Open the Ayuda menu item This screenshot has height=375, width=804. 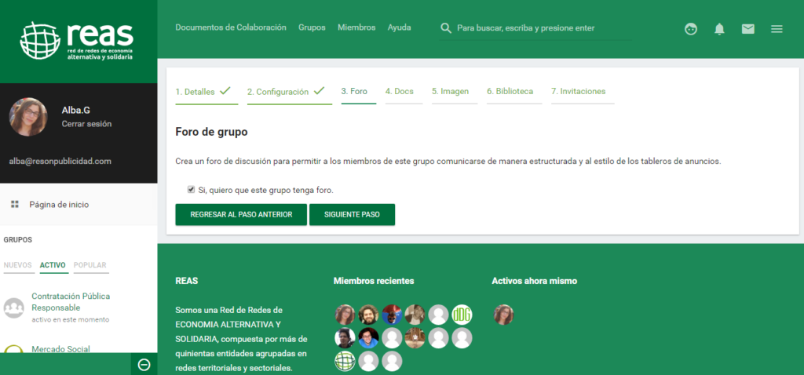point(399,27)
